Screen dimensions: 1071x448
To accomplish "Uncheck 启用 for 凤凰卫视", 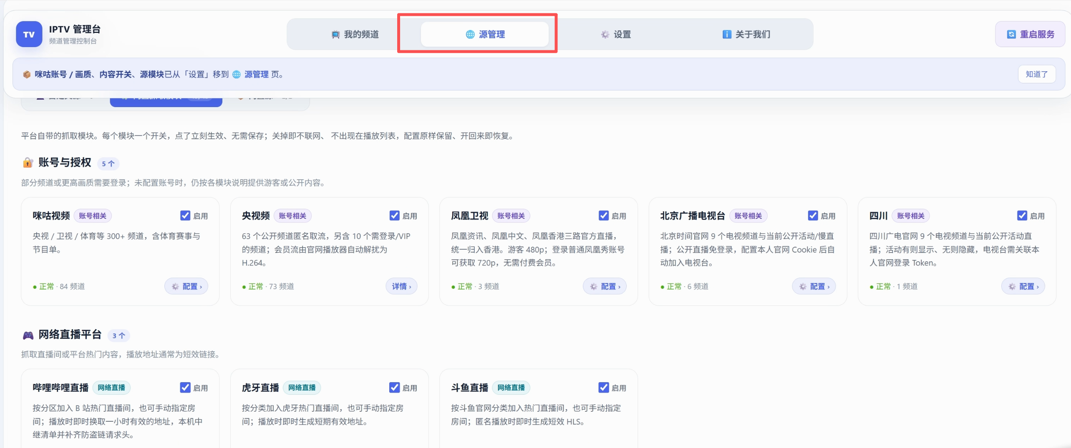I will pos(603,215).
